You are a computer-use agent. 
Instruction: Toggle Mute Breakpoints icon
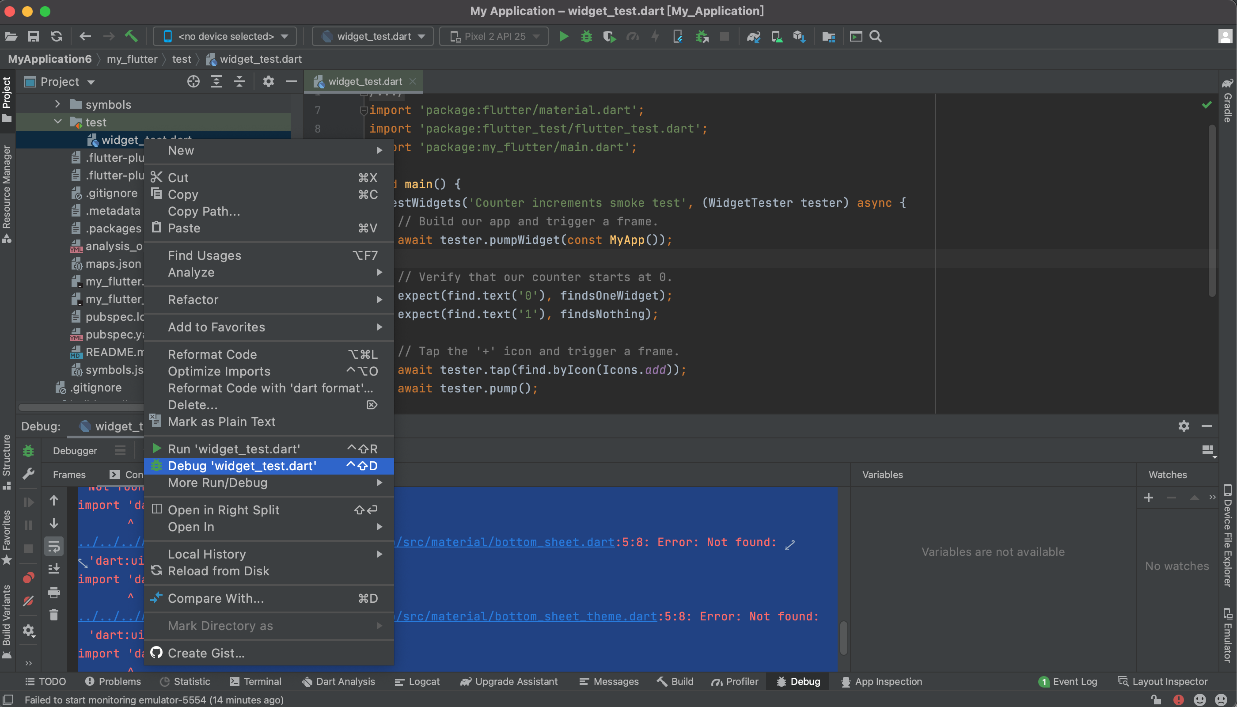(28, 601)
